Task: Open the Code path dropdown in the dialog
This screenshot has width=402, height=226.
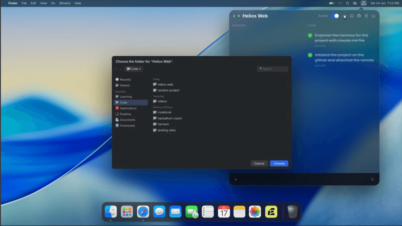Action: [x=134, y=69]
